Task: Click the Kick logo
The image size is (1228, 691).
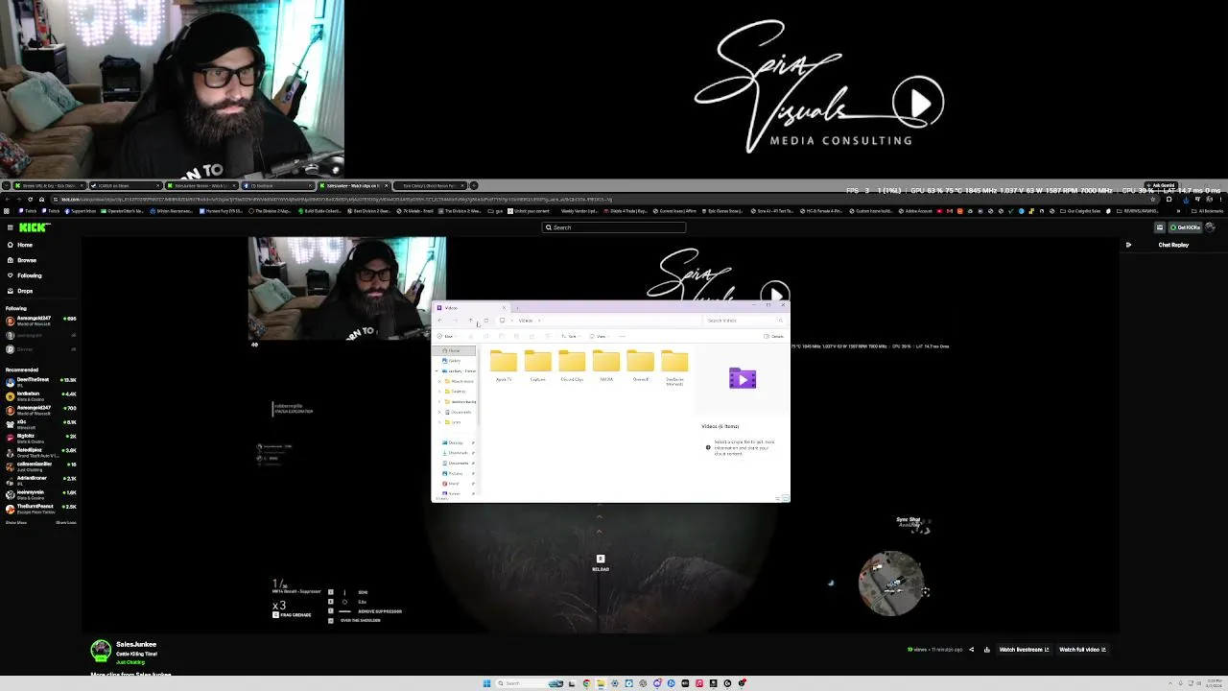Action: (35, 227)
